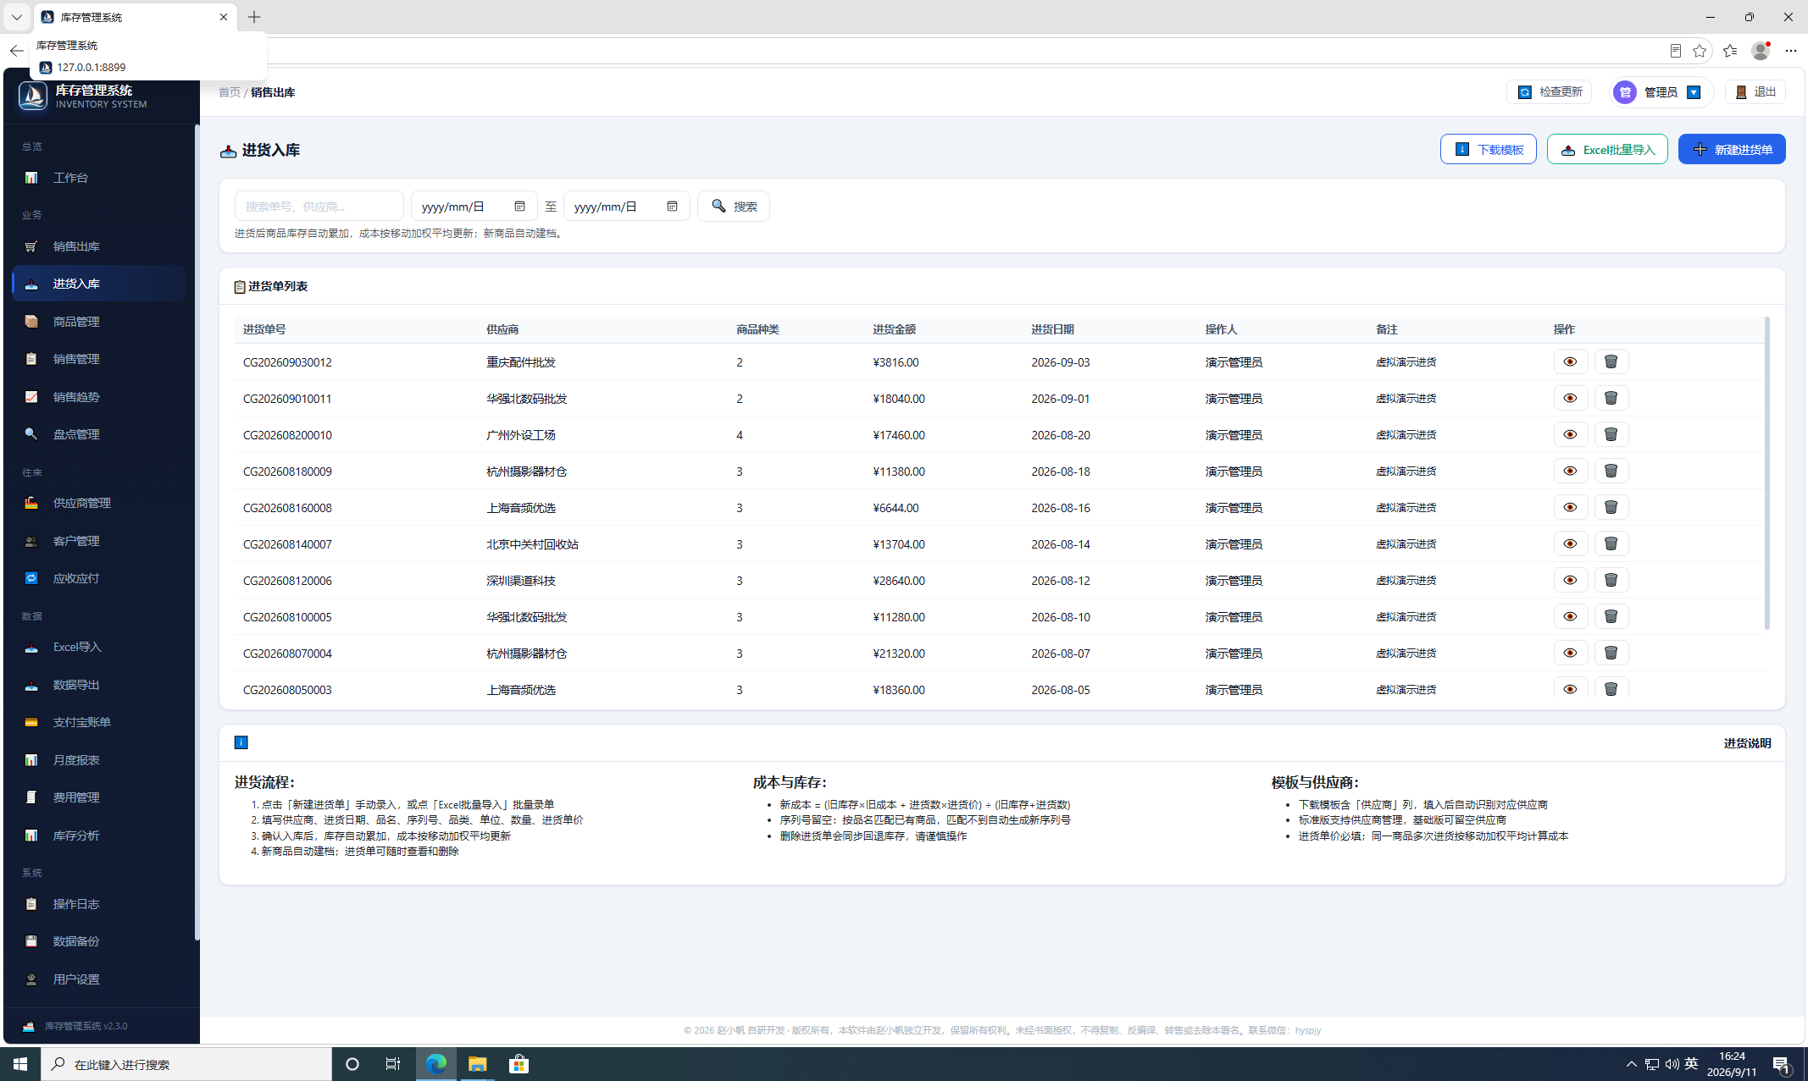Create new order with 新建进货单
1808x1081 pixels.
[x=1732, y=149]
